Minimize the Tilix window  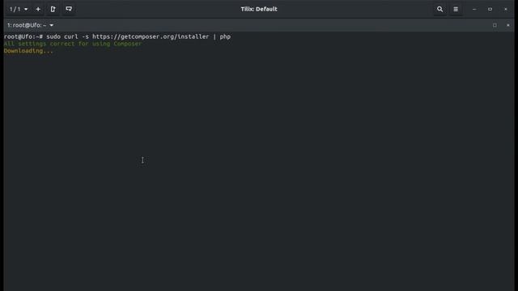click(474, 9)
